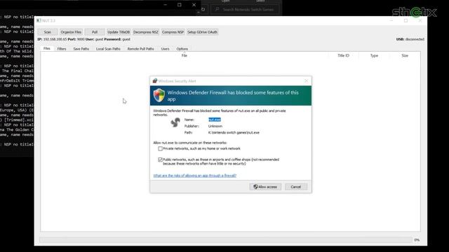Click the Pull button
The image size is (449, 252).
95,32
